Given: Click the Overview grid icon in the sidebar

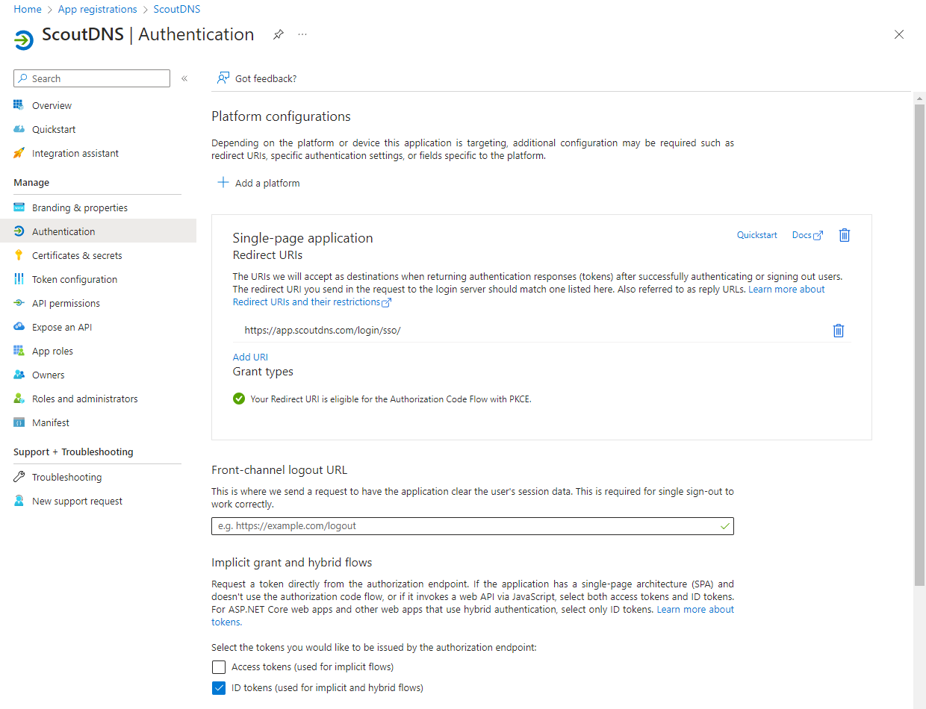Looking at the screenshot, I should pyautogui.click(x=19, y=105).
